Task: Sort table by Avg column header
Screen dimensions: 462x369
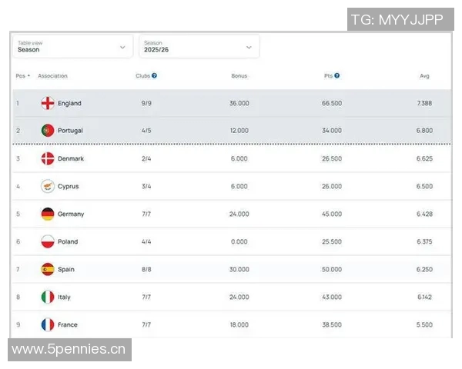Action: (x=424, y=76)
